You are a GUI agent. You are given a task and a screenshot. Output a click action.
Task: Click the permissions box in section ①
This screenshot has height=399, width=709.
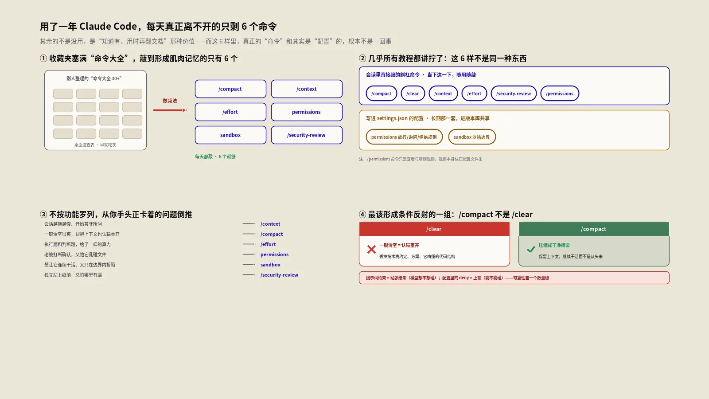307,112
